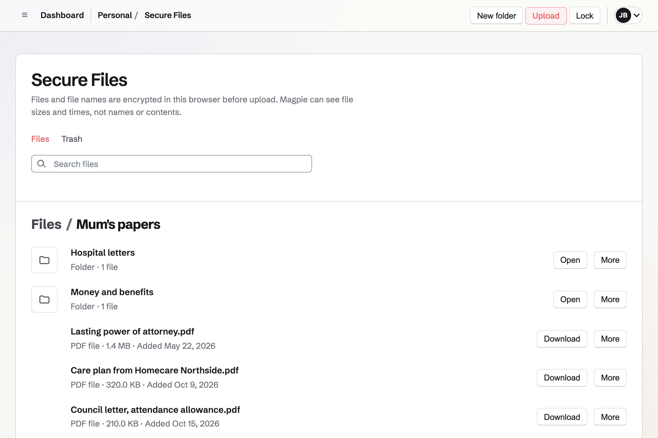Select Secure Files breadcrumb in header

click(168, 15)
